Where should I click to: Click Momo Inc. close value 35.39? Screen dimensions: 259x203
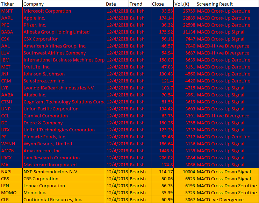(x=163, y=193)
